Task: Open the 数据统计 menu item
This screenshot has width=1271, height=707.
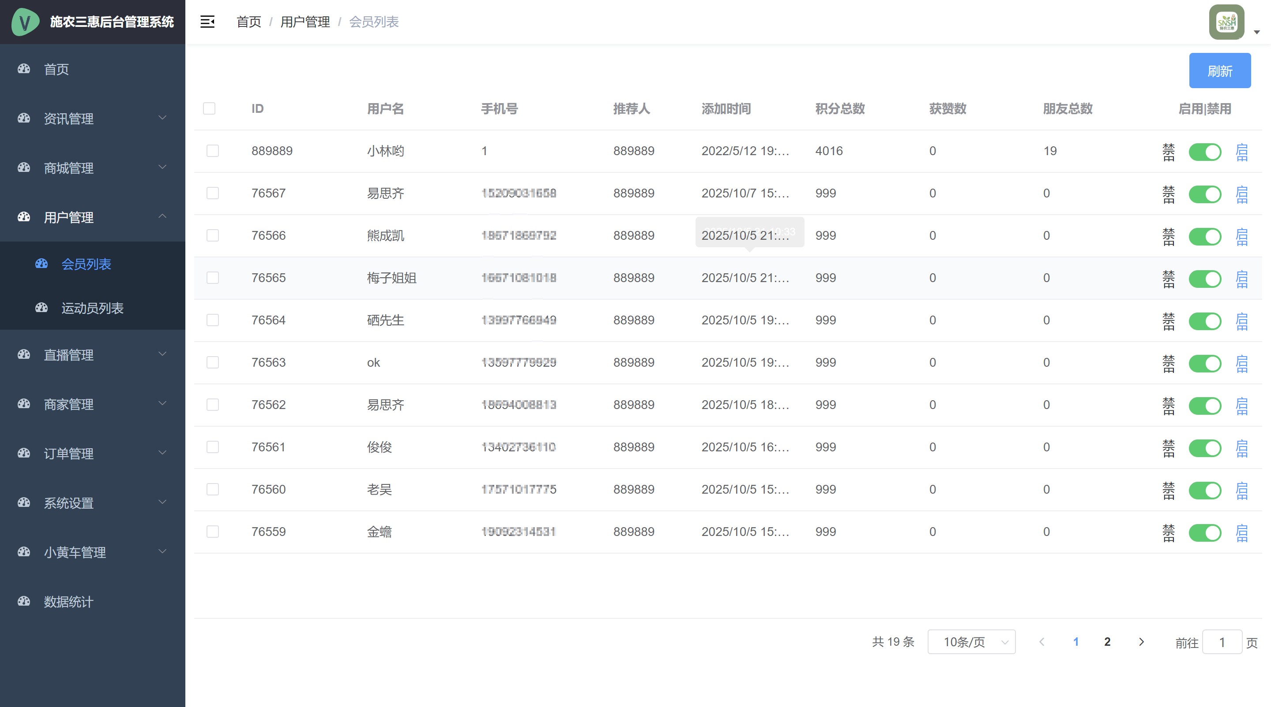Action: (68, 602)
